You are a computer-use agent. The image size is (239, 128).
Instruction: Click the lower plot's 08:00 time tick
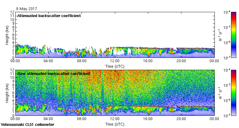[x=82, y=119]
